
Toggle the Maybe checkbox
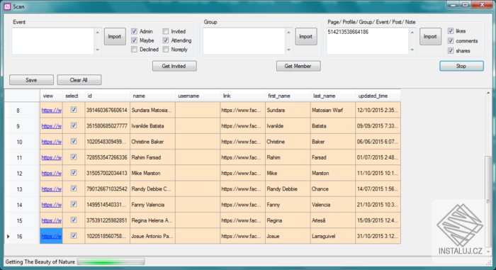134,40
